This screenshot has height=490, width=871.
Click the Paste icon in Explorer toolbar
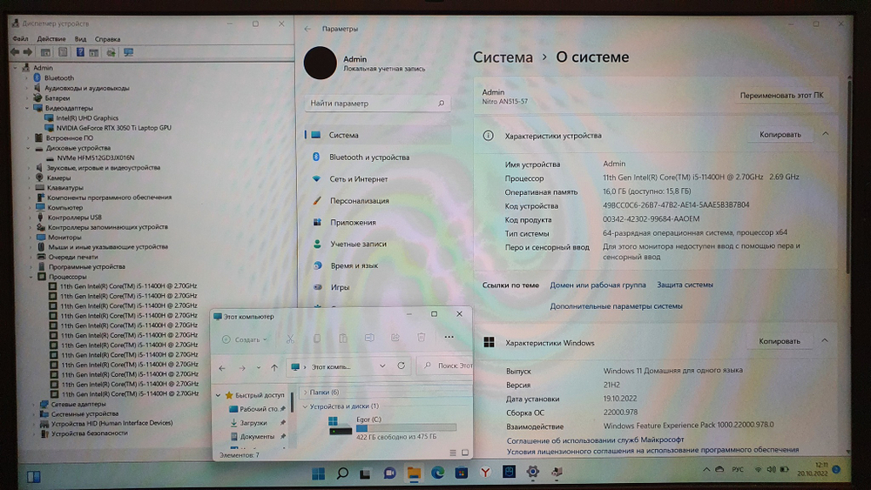click(x=342, y=339)
